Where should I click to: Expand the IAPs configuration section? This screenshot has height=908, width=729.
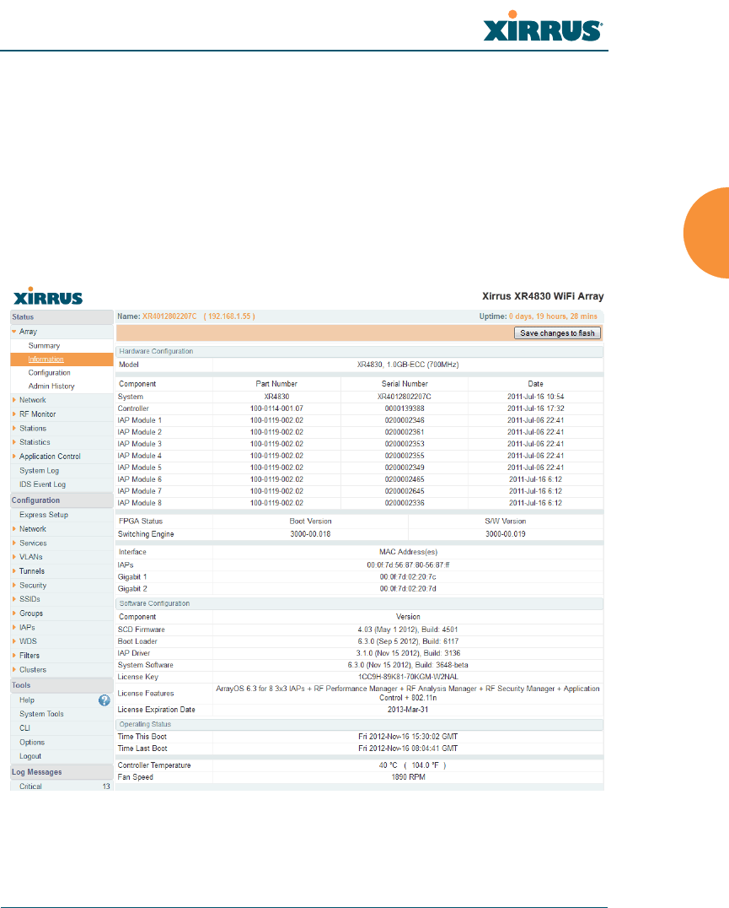point(13,627)
